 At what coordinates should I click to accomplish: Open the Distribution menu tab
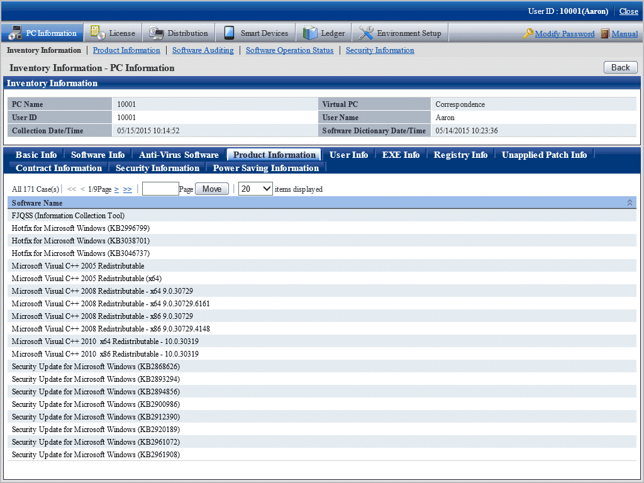178,33
